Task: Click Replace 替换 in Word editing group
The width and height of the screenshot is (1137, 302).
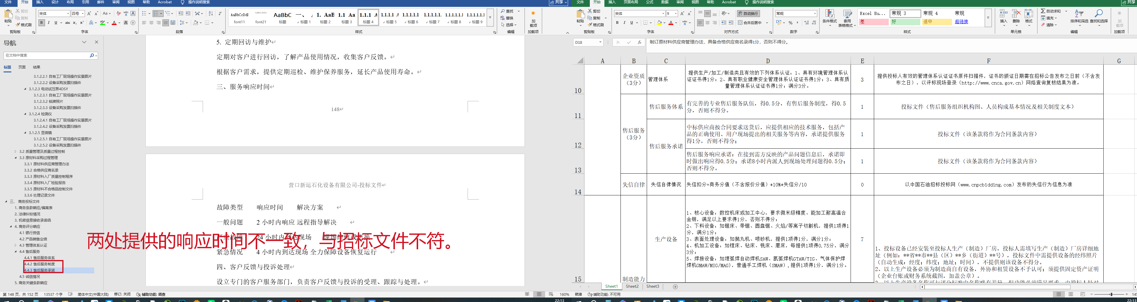Action: click(507, 18)
